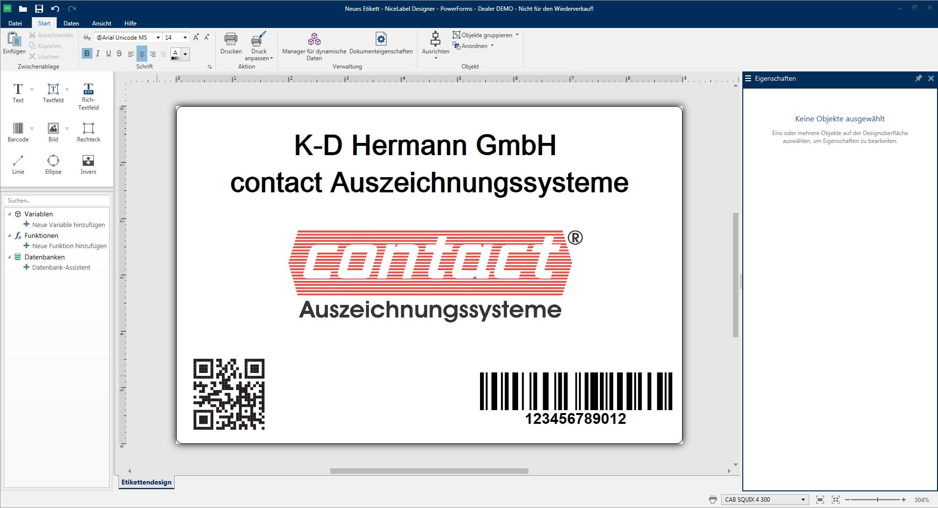The width and height of the screenshot is (938, 508).
Task: Collapse the Variablen tree node
Action: 9,214
